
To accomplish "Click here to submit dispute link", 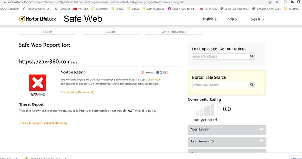I will [45, 123].
